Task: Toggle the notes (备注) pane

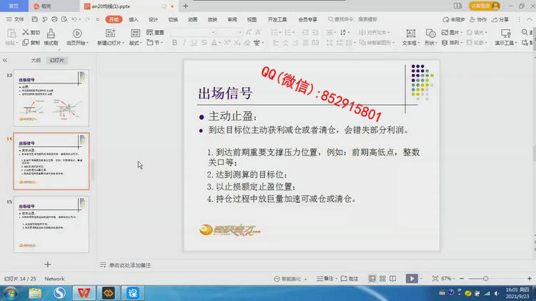Action: point(326,278)
